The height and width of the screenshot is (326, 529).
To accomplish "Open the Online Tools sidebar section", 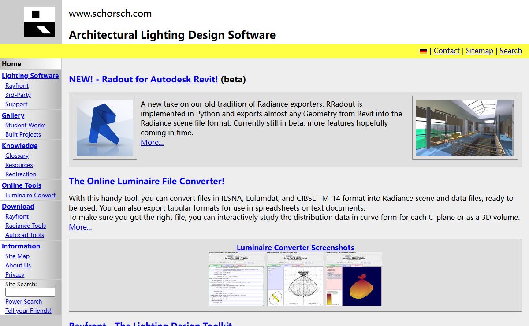I will pos(21,185).
